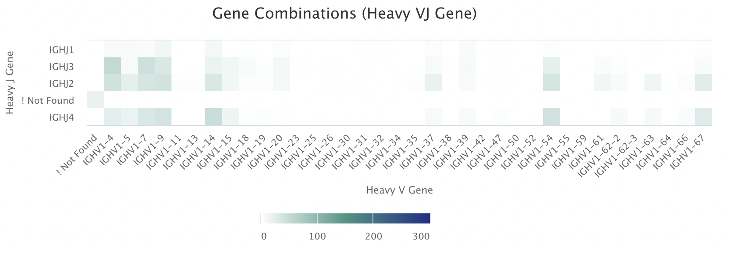
Task: Click the 'Heavy V Gene' axis title
Action: pyautogui.click(x=399, y=190)
